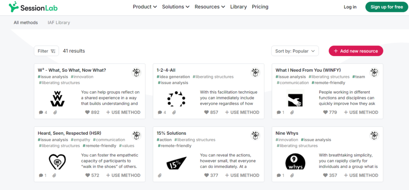
Task: Click #team tag on WINFY card
Action: [x=358, y=77]
